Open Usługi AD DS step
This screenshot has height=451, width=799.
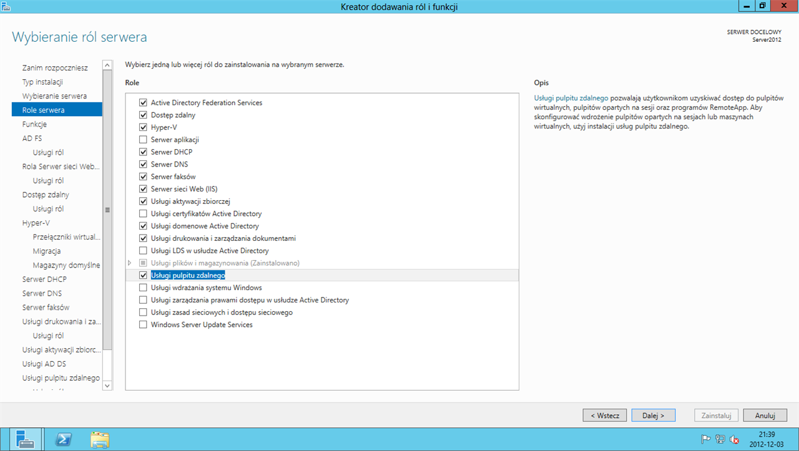(44, 364)
